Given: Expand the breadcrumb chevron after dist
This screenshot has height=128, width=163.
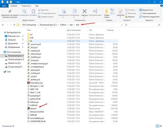Looking at the screenshot, I should pyautogui.click(x=74, y=25).
